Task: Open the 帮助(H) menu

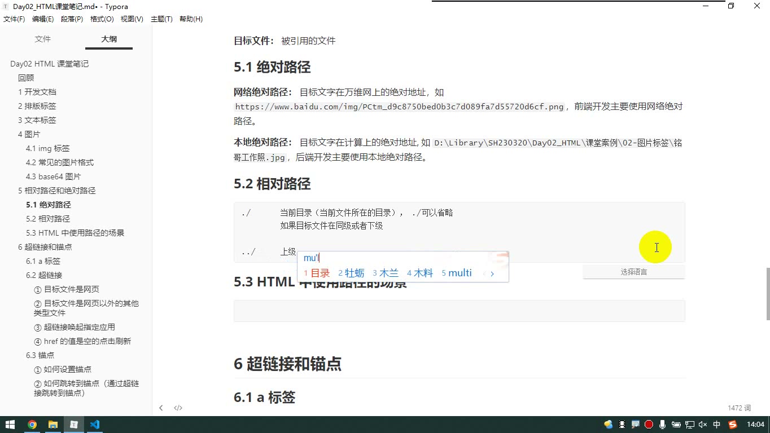Action: [191, 19]
